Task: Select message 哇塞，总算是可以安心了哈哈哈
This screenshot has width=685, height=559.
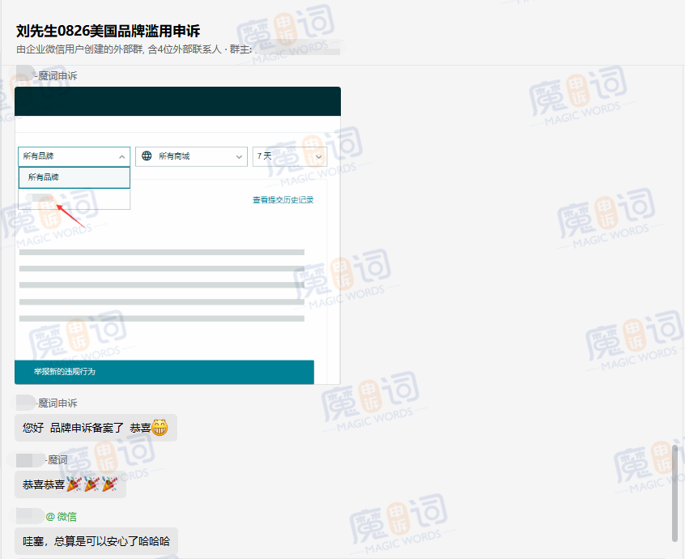Action: (96, 541)
